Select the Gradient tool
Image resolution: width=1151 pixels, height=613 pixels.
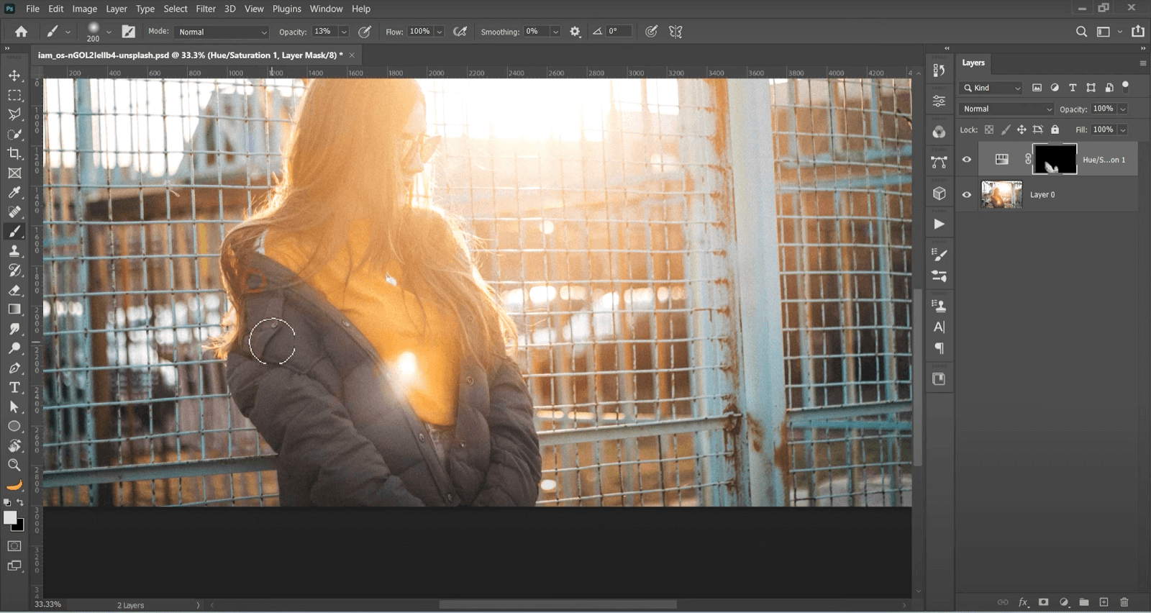[14, 309]
